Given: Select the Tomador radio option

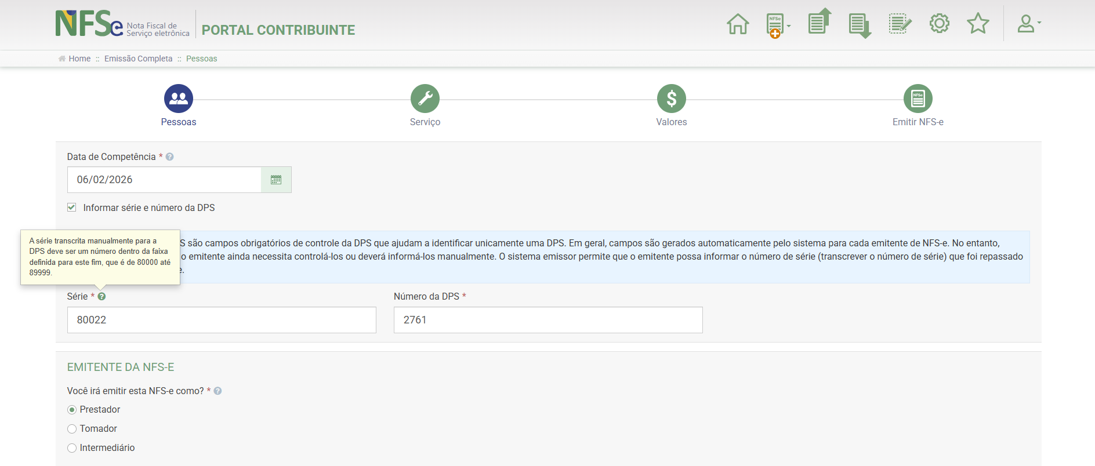Looking at the screenshot, I should click(x=72, y=429).
